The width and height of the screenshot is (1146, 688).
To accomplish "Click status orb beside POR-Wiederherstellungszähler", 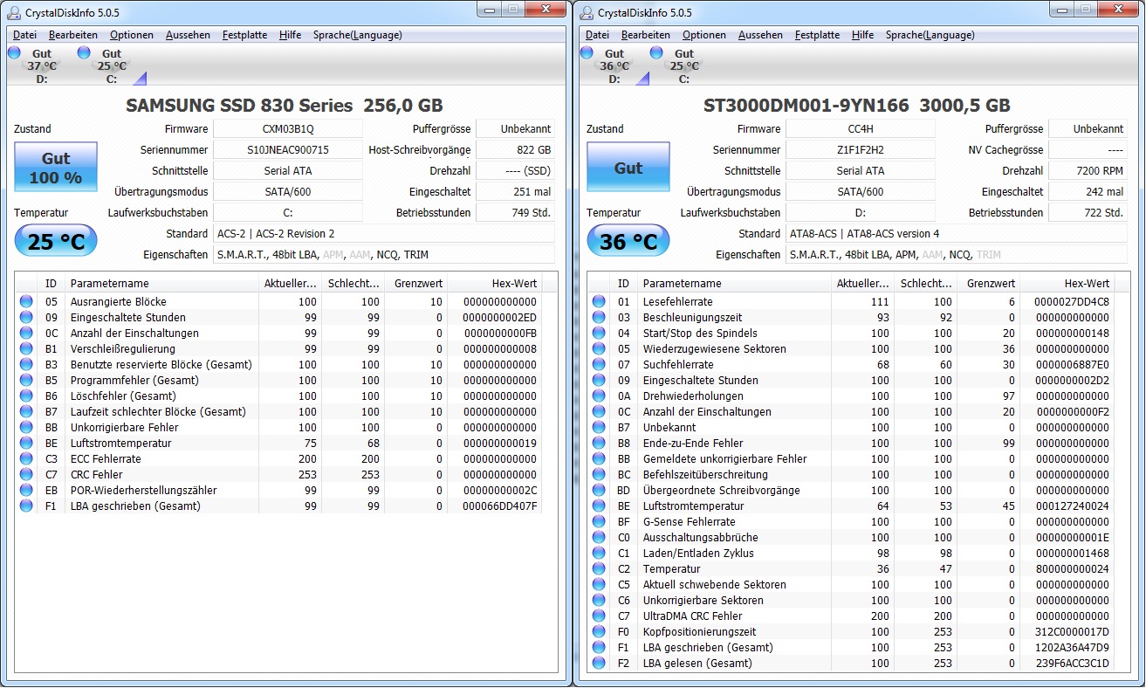I will [26, 490].
